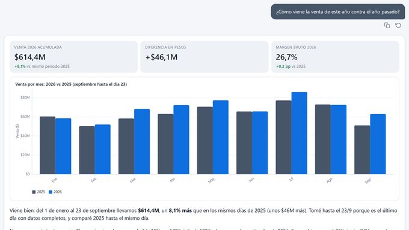Click the 2025 bar for Jun
Image resolution: width=409 pixels, height=230 pixels.
tap(244, 143)
